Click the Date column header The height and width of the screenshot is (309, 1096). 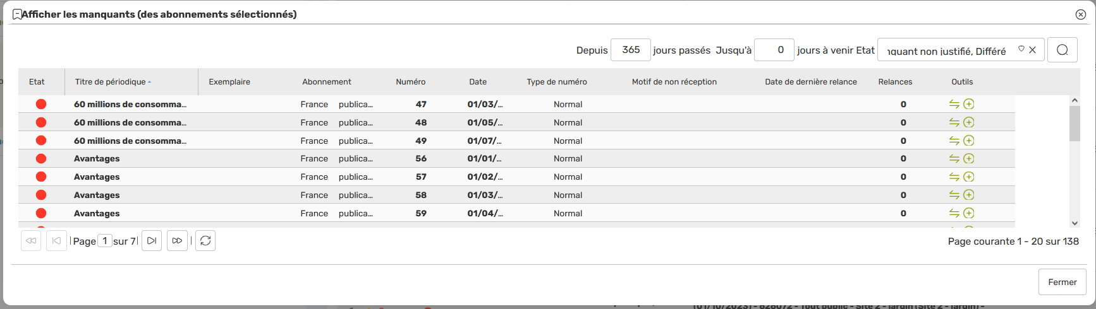click(478, 82)
